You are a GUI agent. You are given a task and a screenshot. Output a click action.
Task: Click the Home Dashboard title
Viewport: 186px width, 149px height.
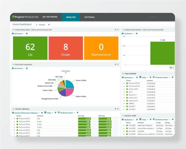(x=22, y=24)
